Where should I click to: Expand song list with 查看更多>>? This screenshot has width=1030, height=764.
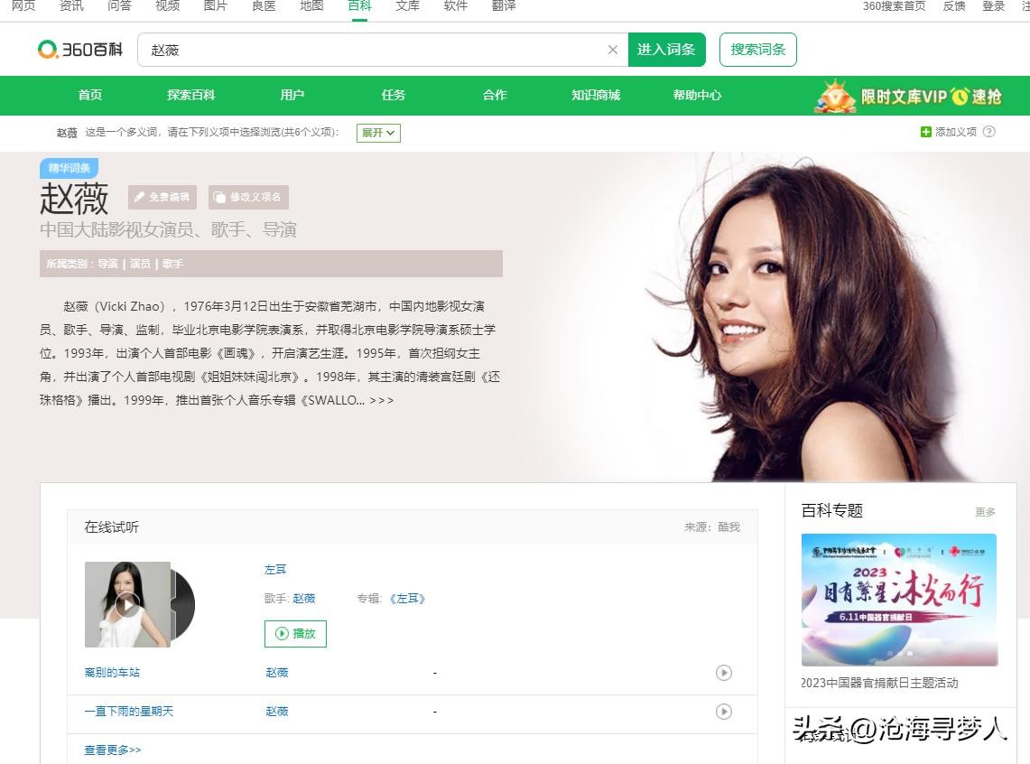[113, 750]
